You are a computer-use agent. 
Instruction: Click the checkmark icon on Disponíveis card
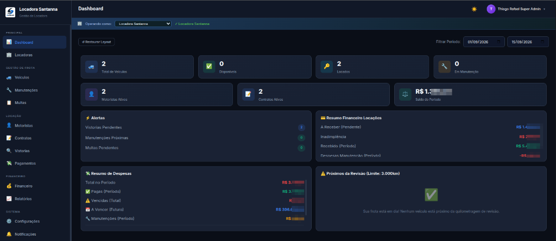click(209, 67)
